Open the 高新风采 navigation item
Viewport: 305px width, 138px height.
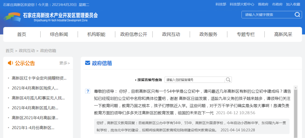[x=283, y=34]
